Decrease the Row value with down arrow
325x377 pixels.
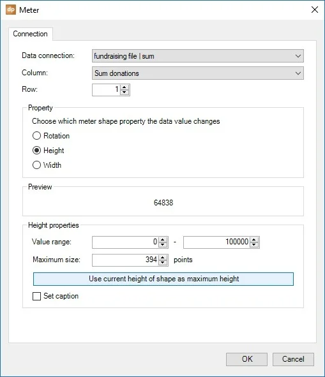(x=125, y=92)
